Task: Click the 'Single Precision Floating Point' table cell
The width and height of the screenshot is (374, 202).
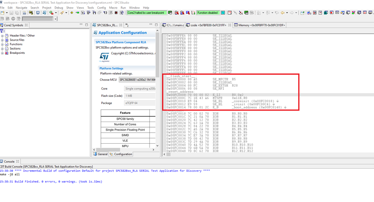Action: pyautogui.click(x=125, y=130)
